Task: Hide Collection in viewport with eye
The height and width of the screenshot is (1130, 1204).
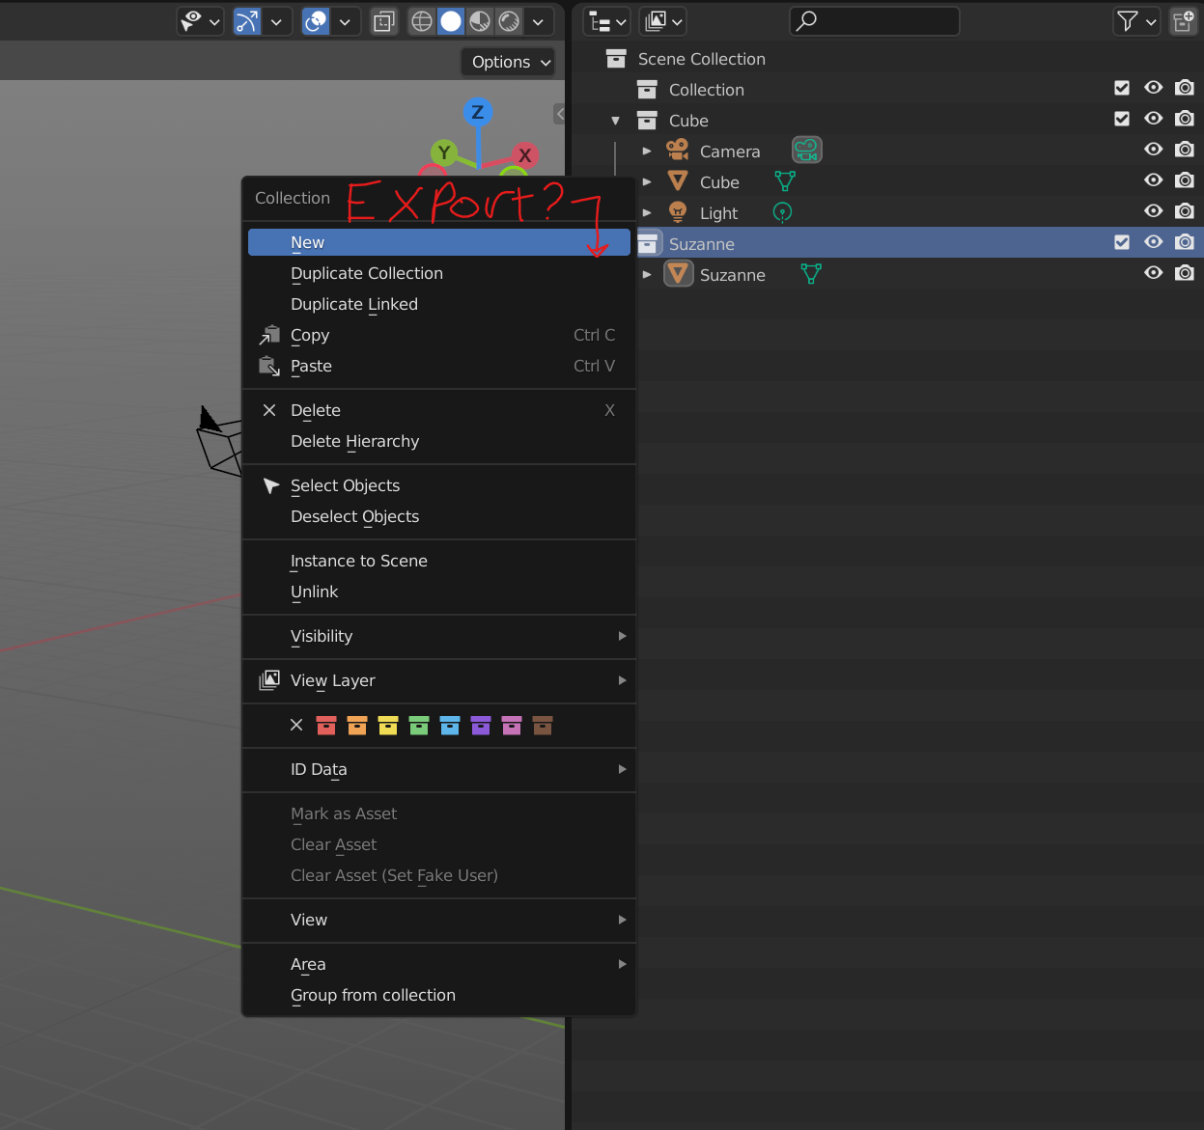Action: (x=1154, y=88)
